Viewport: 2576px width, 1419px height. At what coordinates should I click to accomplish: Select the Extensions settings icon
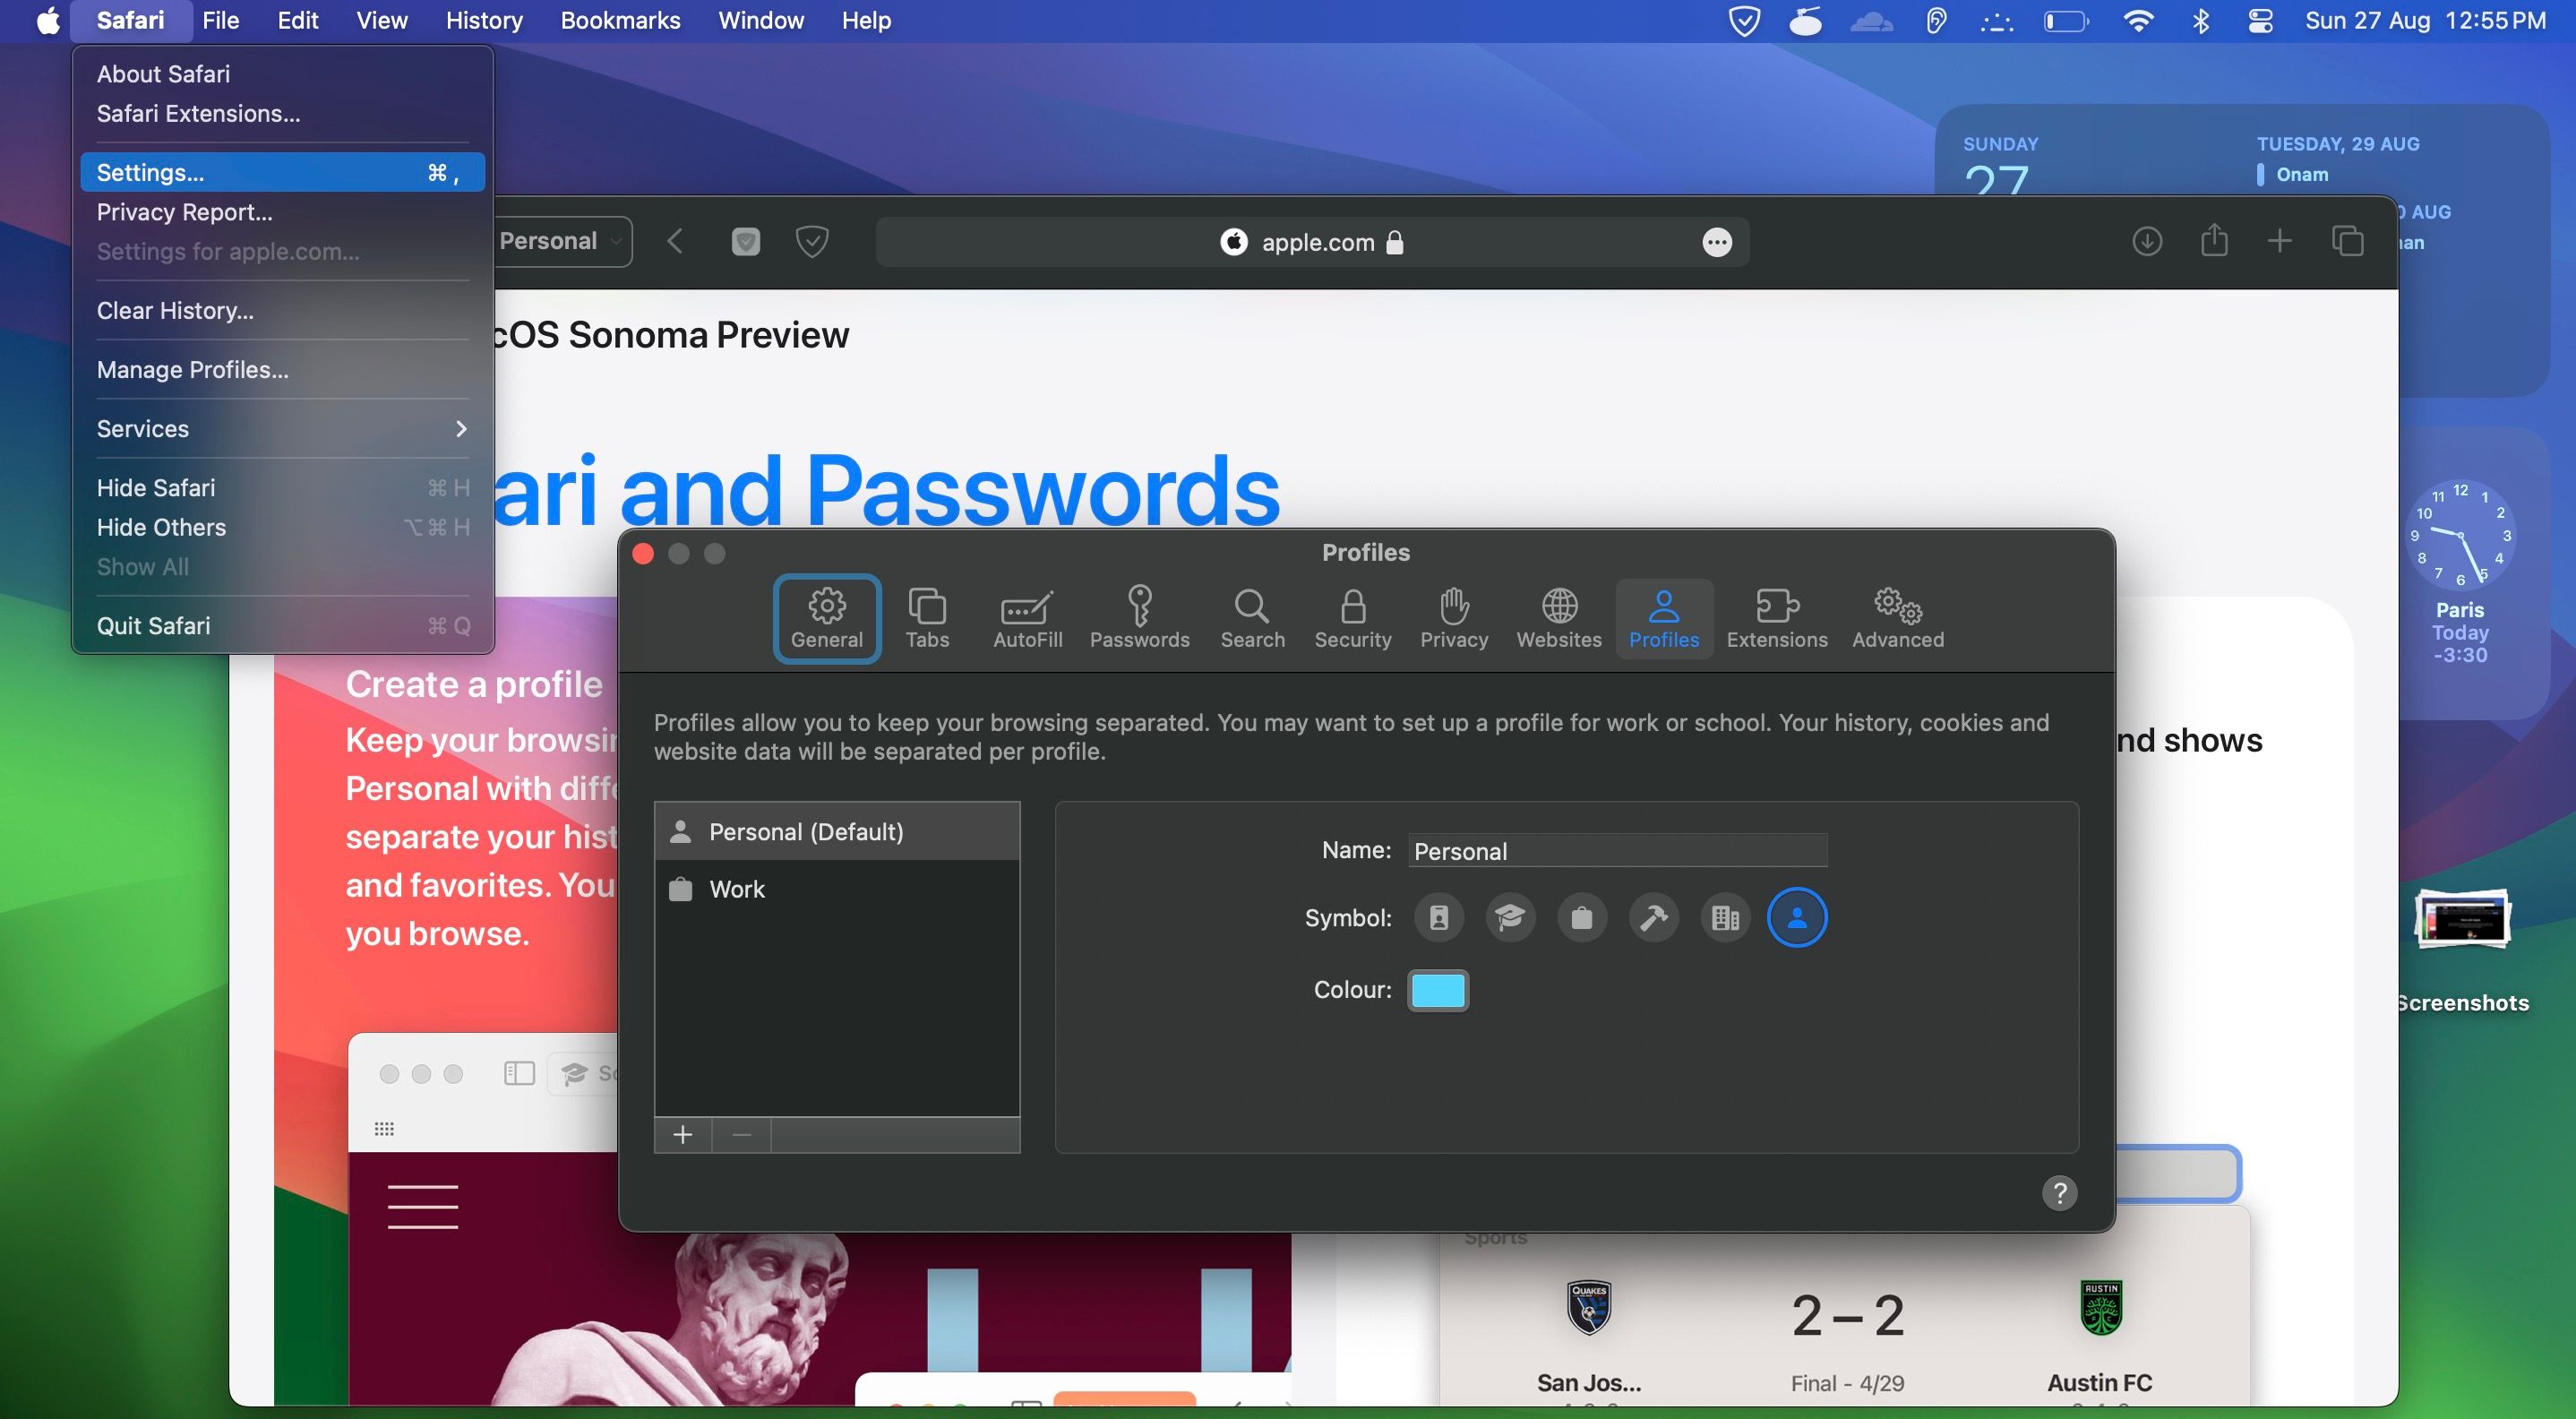pos(1776,618)
